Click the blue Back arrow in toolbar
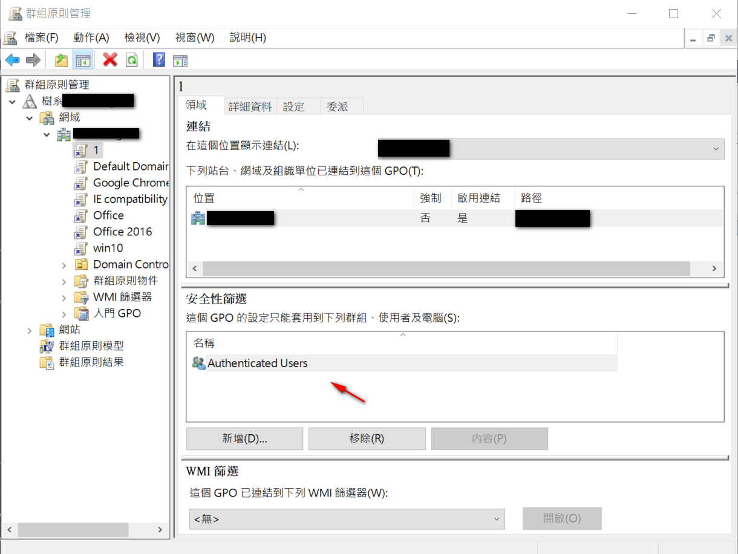The width and height of the screenshot is (738, 554). click(12, 60)
